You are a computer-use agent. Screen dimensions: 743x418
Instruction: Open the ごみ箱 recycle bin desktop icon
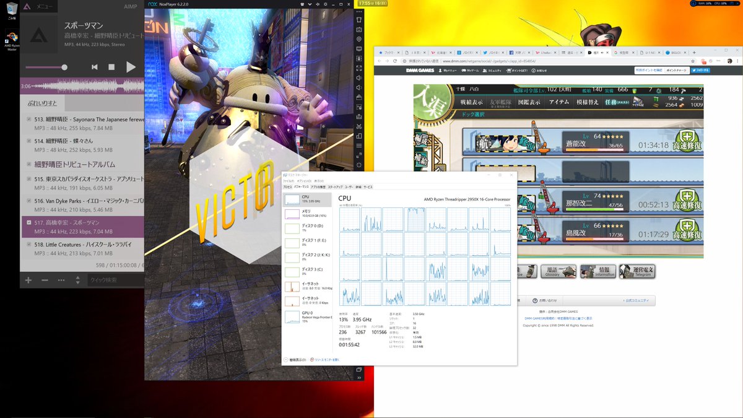(11, 12)
